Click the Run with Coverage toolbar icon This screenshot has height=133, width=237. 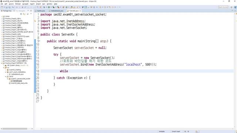click(53, 7)
